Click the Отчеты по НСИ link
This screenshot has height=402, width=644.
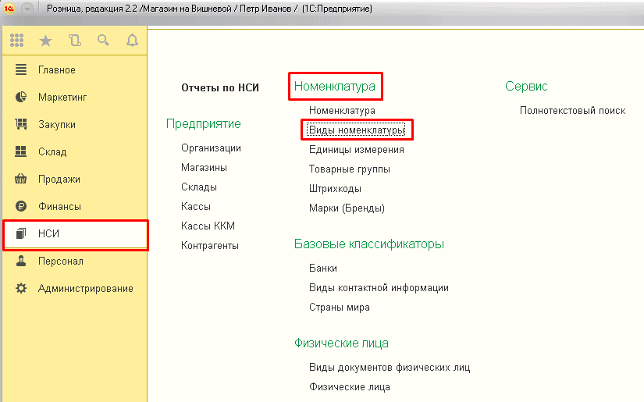tap(219, 88)
